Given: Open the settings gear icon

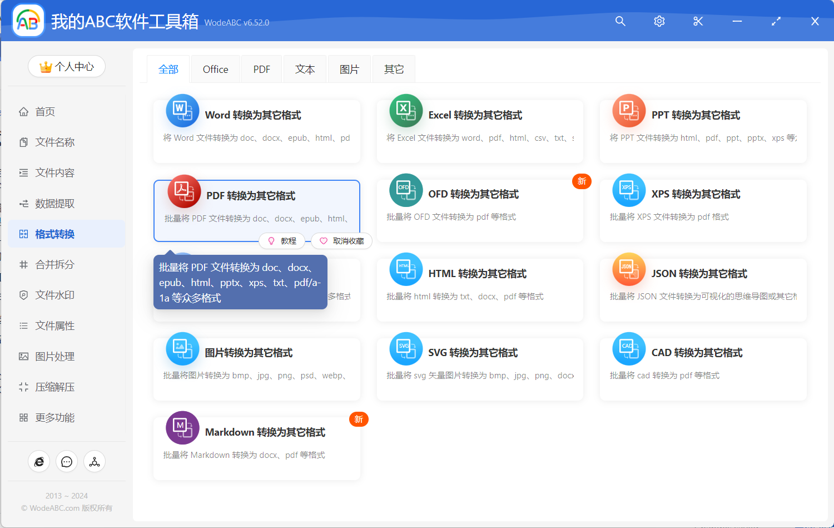Looking at the screenshot, I should 659,21.
